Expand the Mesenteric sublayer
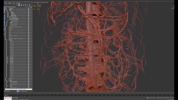The height and width of the screenshot is (100, 178). pos(8,14)
